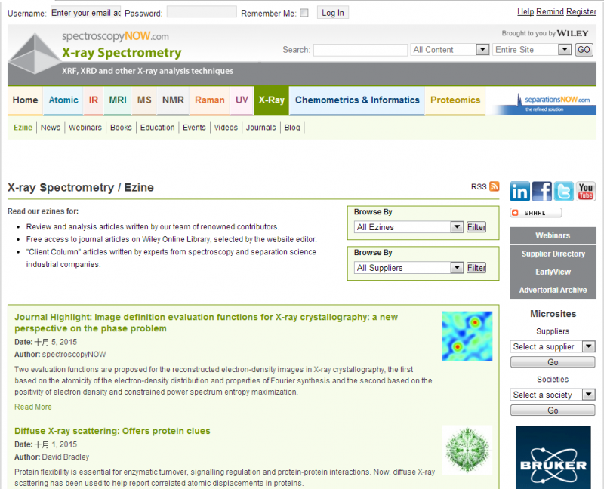Focus the Username email field
This screenshot has width=604, height=489.
[x=86, y=12]
